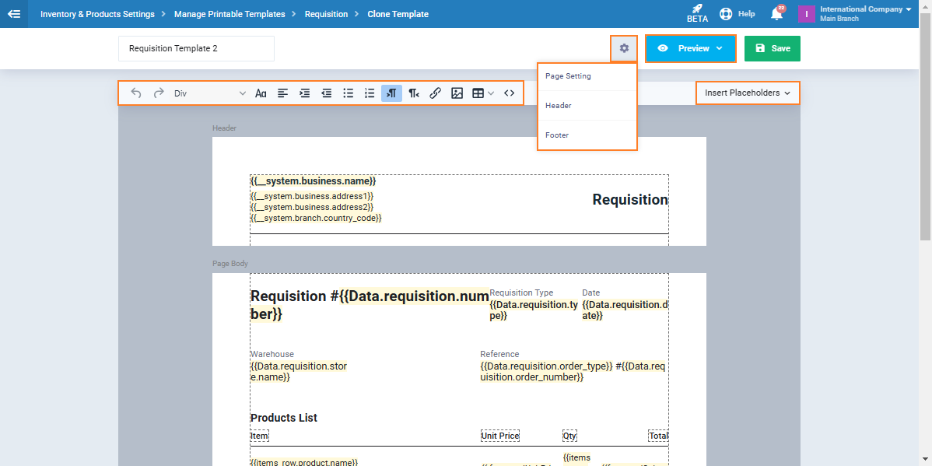The height and width of the screenshot is (466, 932).
Task: Toggle source code view
Action: pos(510,93)
